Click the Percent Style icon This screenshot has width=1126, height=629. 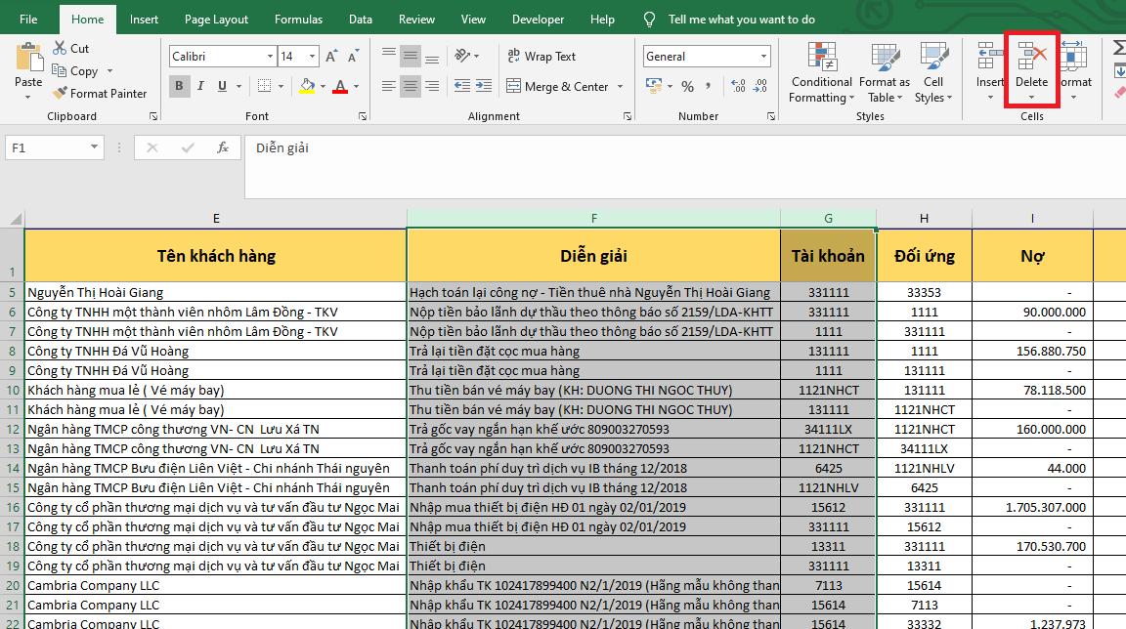(x=687, y=86)
